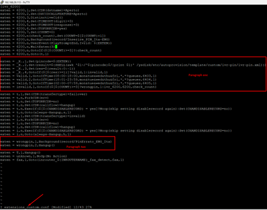Select the Set(TIMEOUT(response)=3) line
Viewport: 267px width, 210px height.
click(39, 25)
